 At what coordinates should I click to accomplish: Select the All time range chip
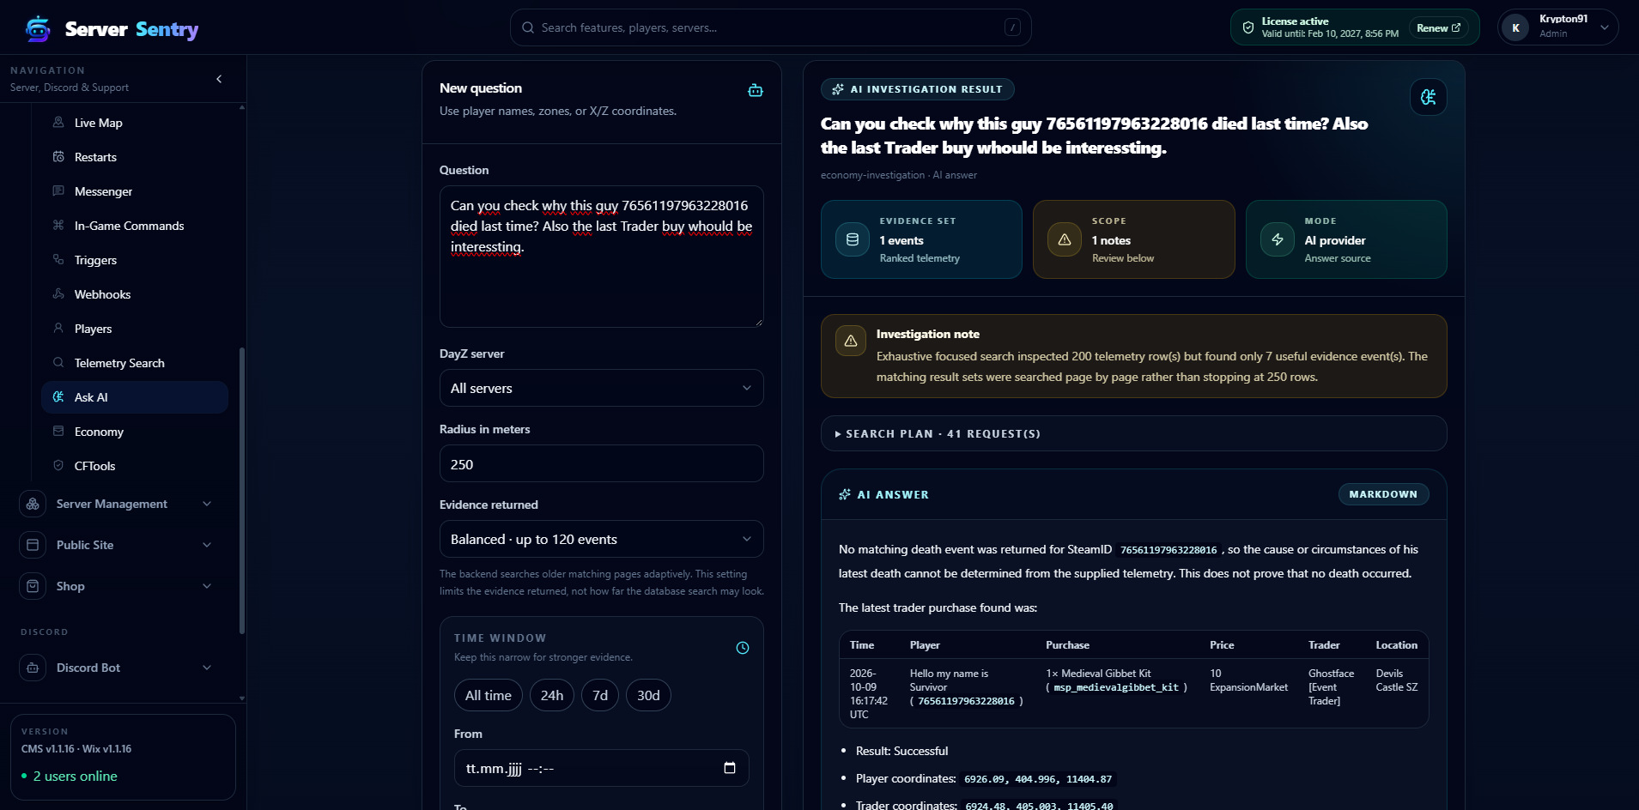pos(489,695)
